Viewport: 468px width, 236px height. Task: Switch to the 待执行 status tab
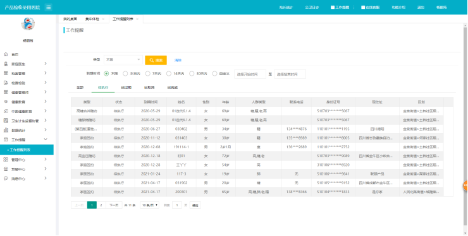click(x=103, y=88)
